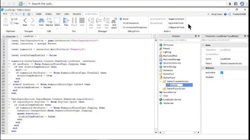The image size is (250, 140).
Task: Click the Fwd navigation arrow
Action: click(32, 21)
